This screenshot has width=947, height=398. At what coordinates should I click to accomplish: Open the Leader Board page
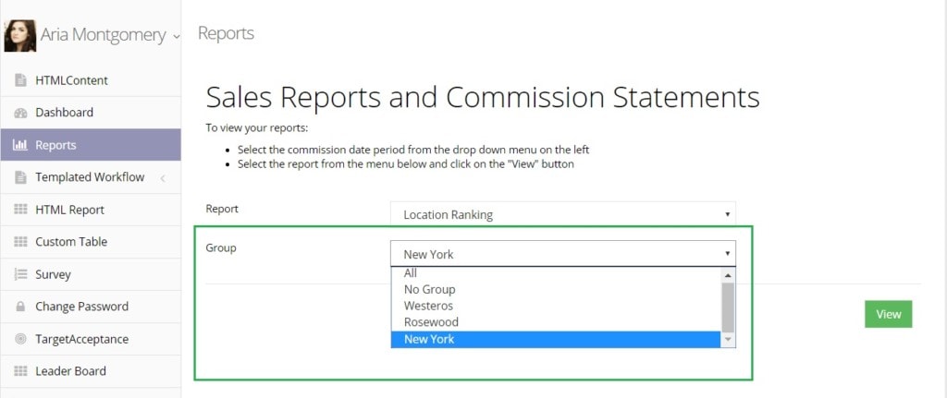coord(91,371)
